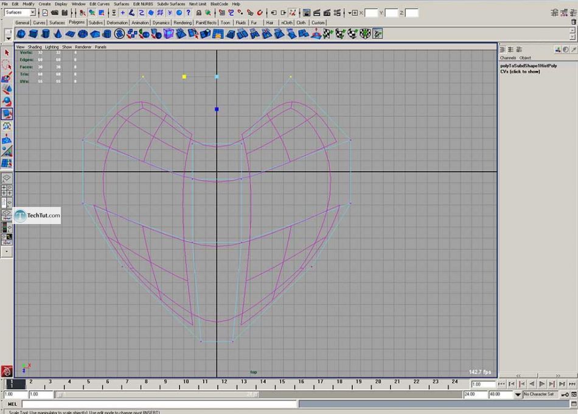Viewport: 578px width, 414px height.
Task: Open the Edit Curves menu
Action: tap(100, 4)
